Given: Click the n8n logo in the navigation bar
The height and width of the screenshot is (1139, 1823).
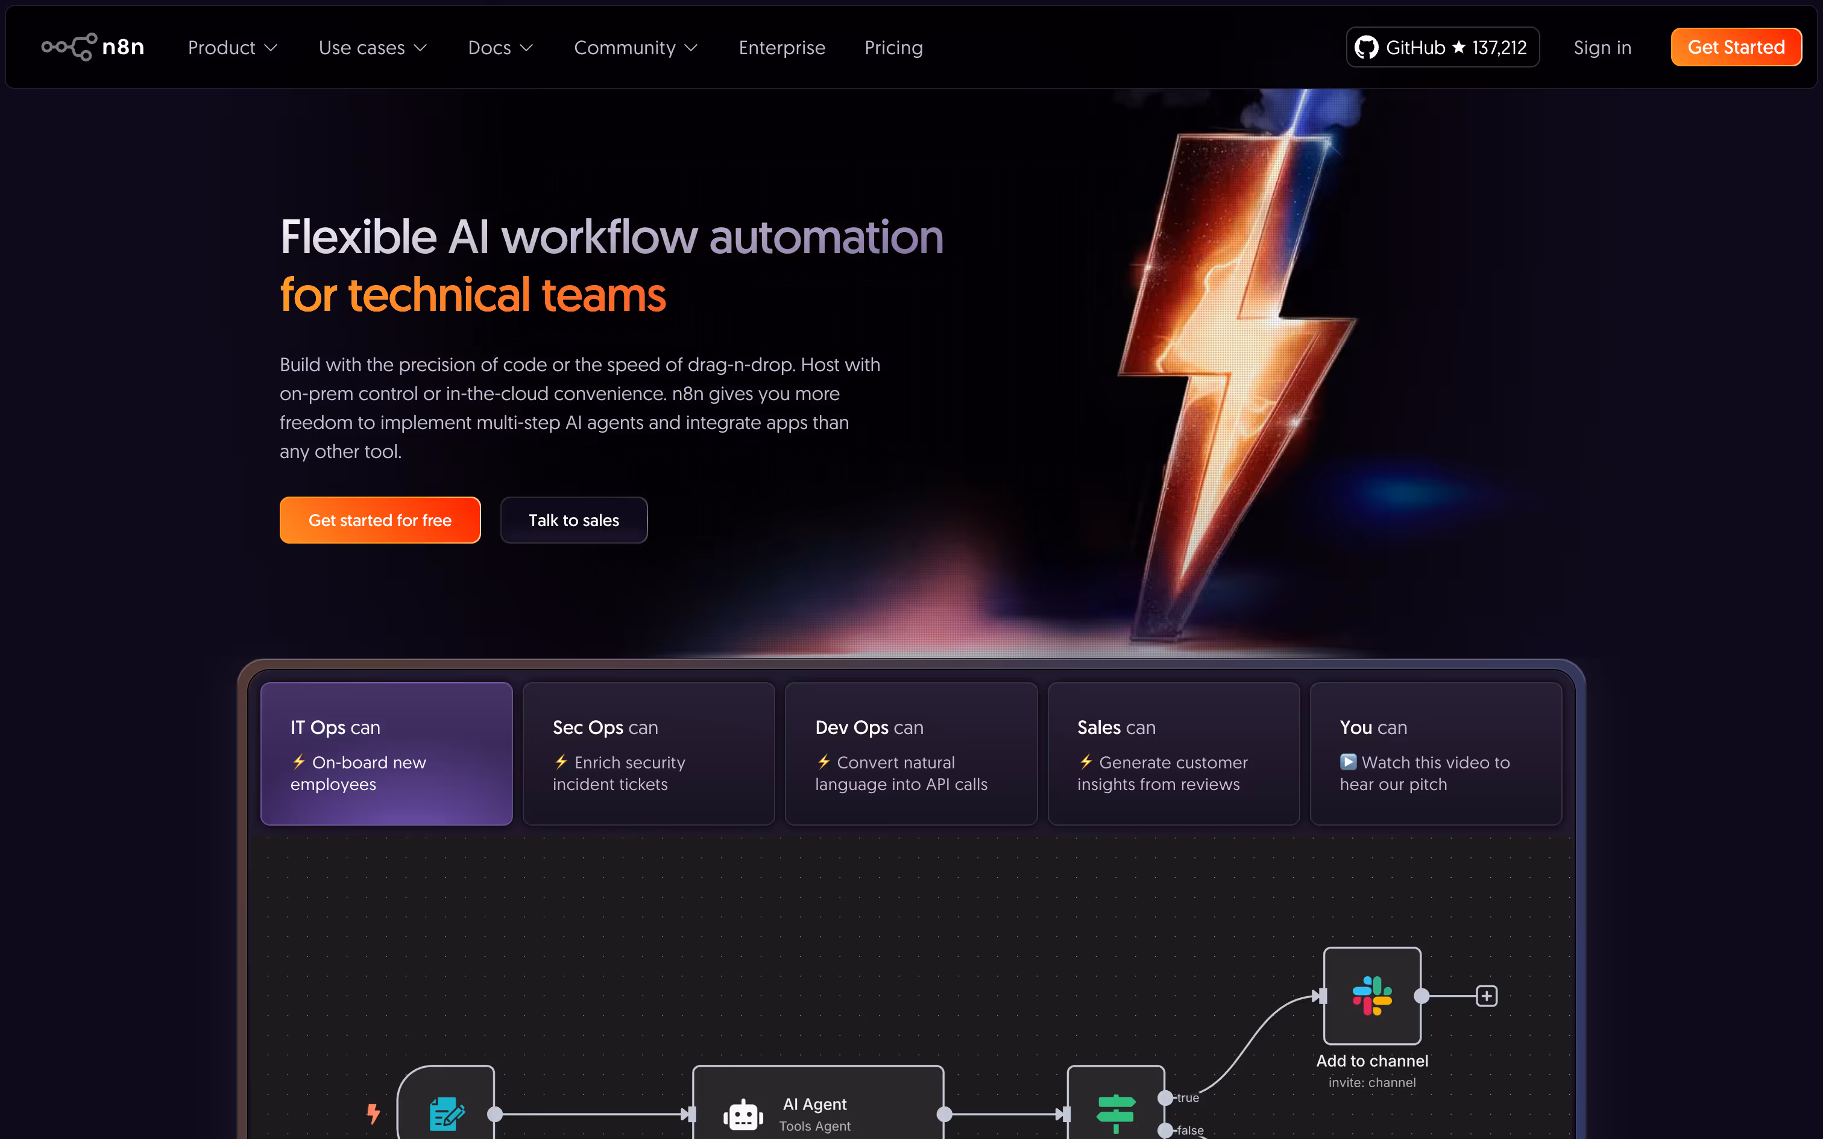Looking at the screenshot, I should point(92,47).
